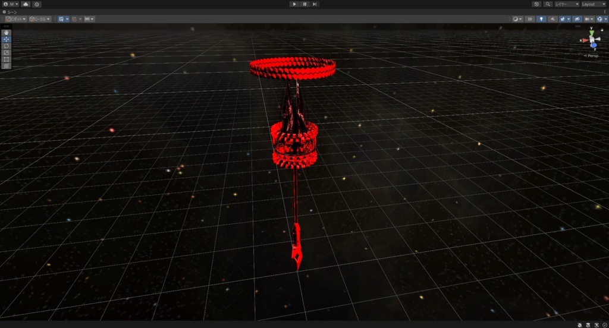Toggle the Persp projection label
The width and height of the screenshot is (609, 328).
pos(591,56)
